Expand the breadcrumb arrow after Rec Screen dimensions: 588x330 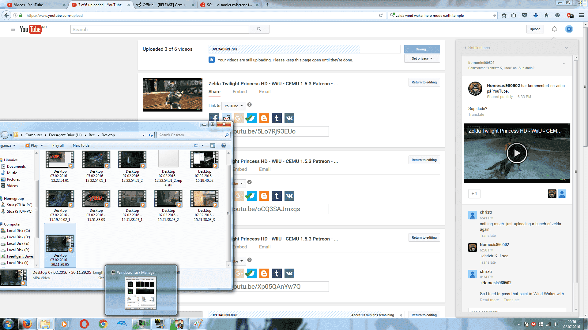click(98, 135)
